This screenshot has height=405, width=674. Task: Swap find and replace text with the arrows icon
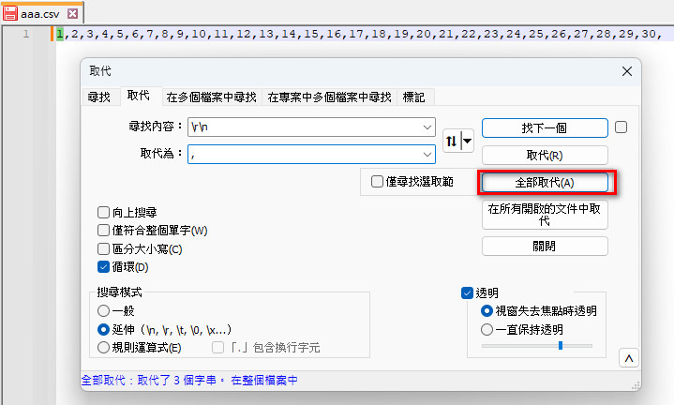tap(451, 141)
